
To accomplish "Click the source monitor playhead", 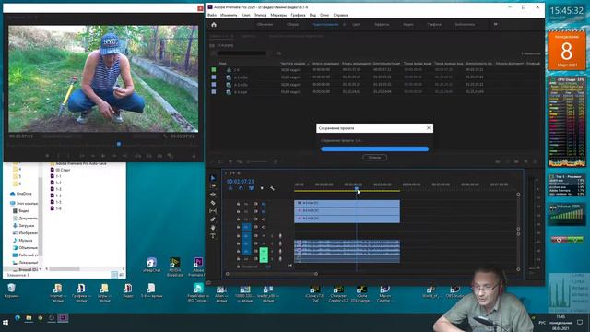I will tap(119, 144).
